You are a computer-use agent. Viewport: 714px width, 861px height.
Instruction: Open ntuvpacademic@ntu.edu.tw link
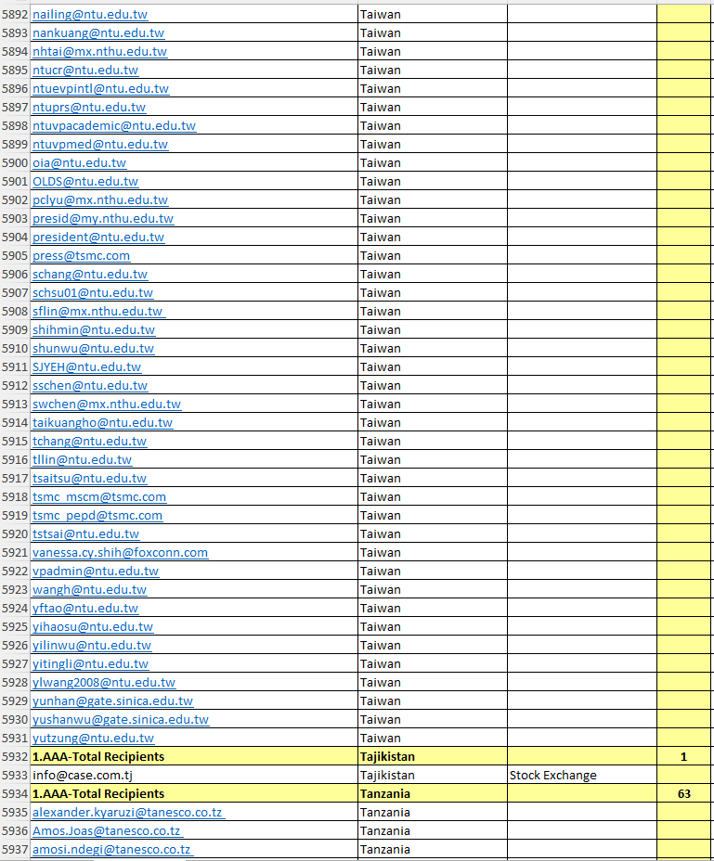click(114, 126)
